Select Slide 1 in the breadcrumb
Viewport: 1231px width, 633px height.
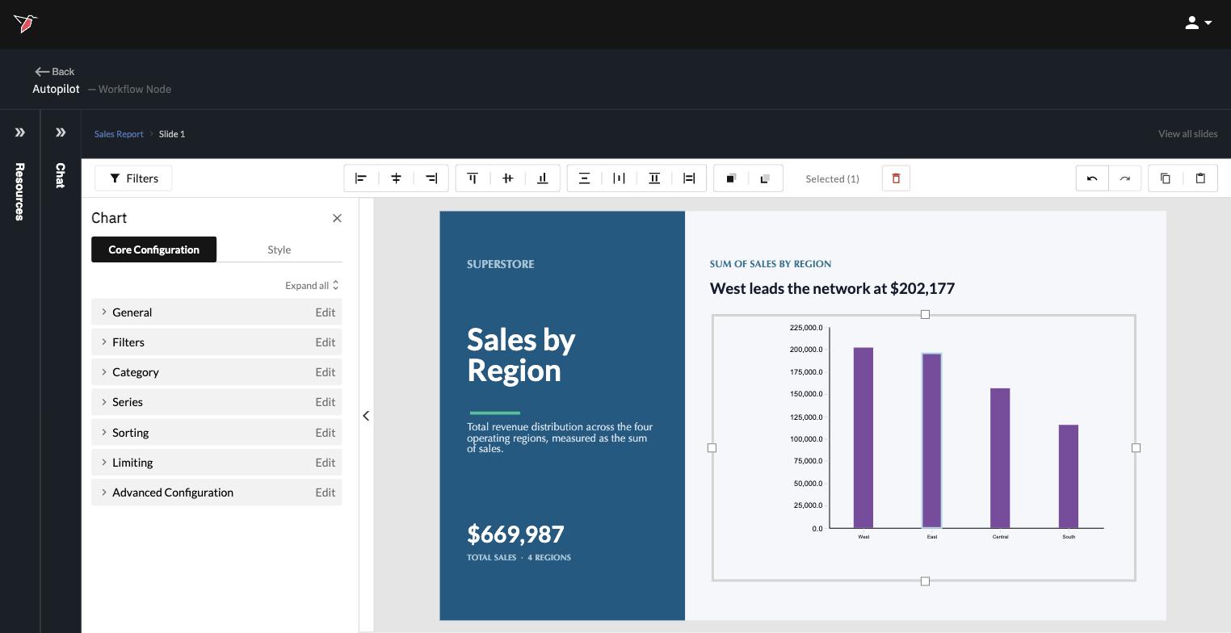[x=172, y=134]
